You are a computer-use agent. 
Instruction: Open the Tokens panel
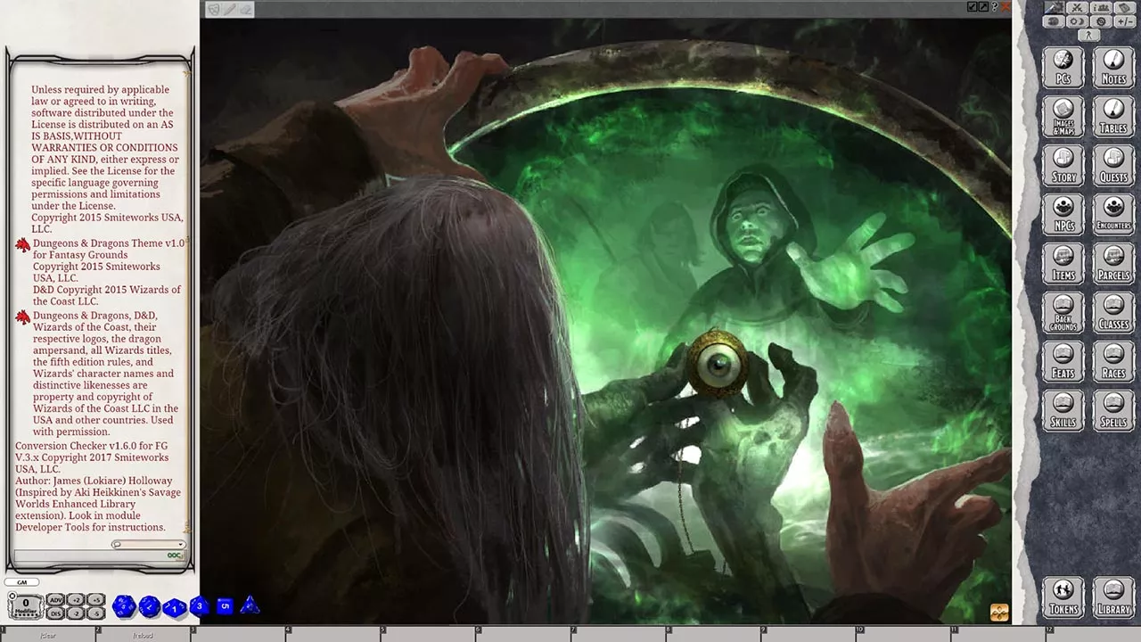(1063, 597)
